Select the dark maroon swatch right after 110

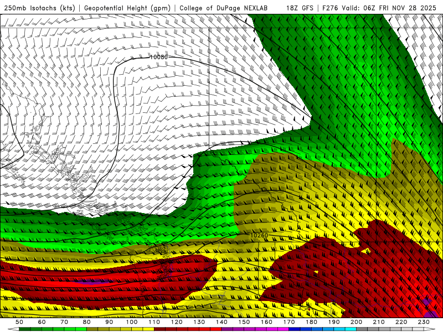[159, 329]
